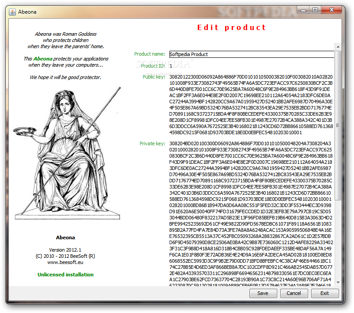Click first line of the private key value
This screenshot has height=313, width=354.
tap(250, 143)
